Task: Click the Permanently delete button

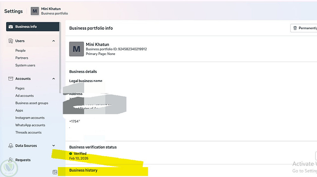Action: click(x=304, y=28)
